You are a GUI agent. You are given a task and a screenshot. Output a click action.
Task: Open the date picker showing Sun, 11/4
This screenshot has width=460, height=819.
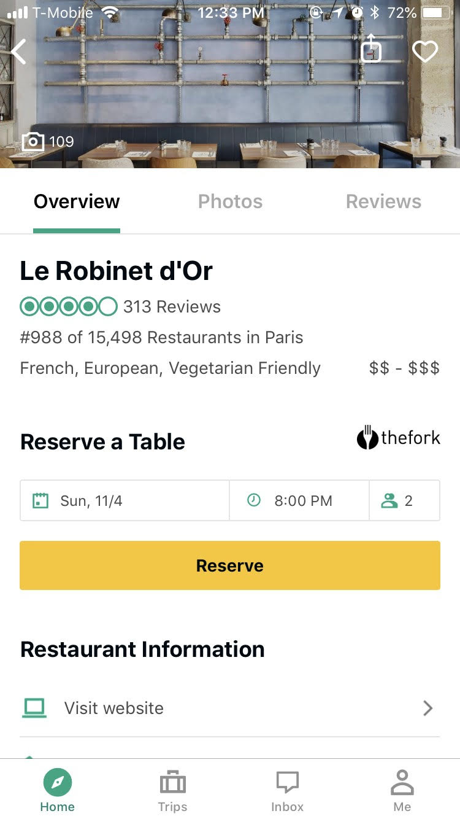[x=125, y=501]
